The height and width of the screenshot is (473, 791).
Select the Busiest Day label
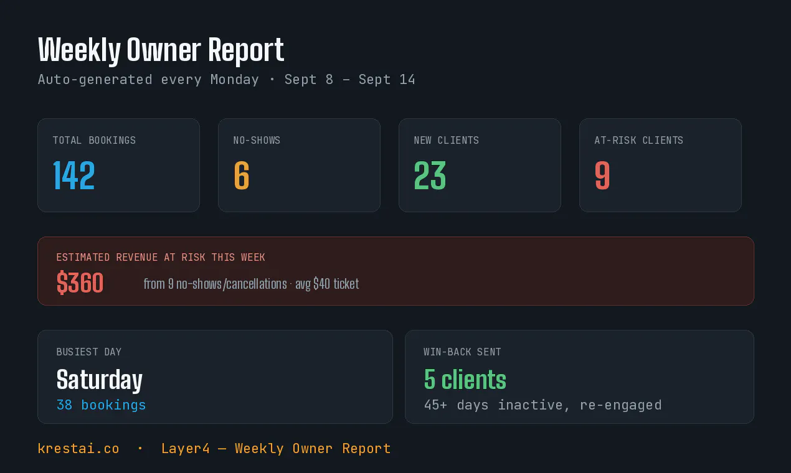pos(88,352)
